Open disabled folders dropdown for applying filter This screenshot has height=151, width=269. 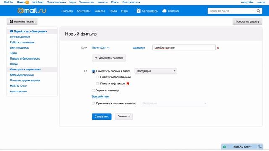tap(174, 104)
